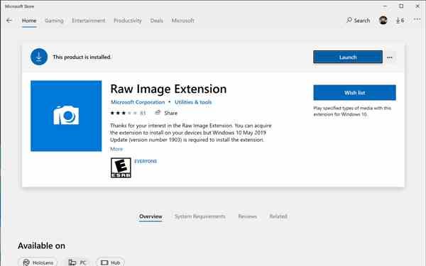The height and width of the screenshot is (266, 426).
Task: Click the 'This product is installed.' text
Action: 82,57
